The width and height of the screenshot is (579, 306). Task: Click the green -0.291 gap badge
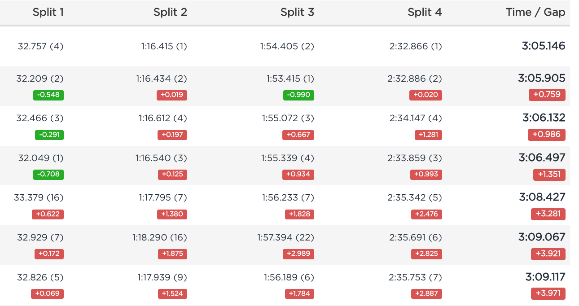pyautogui.click(x=49, y=135)
